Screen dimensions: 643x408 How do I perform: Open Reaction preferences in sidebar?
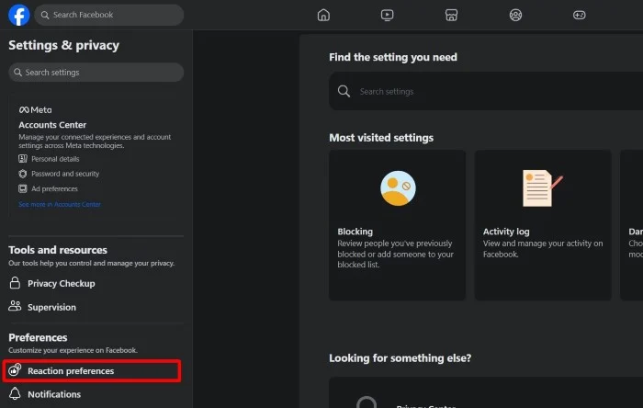71,371
